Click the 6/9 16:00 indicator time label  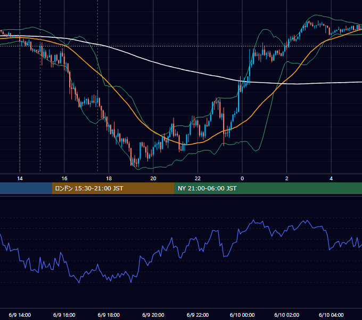[x=64, y=315]
